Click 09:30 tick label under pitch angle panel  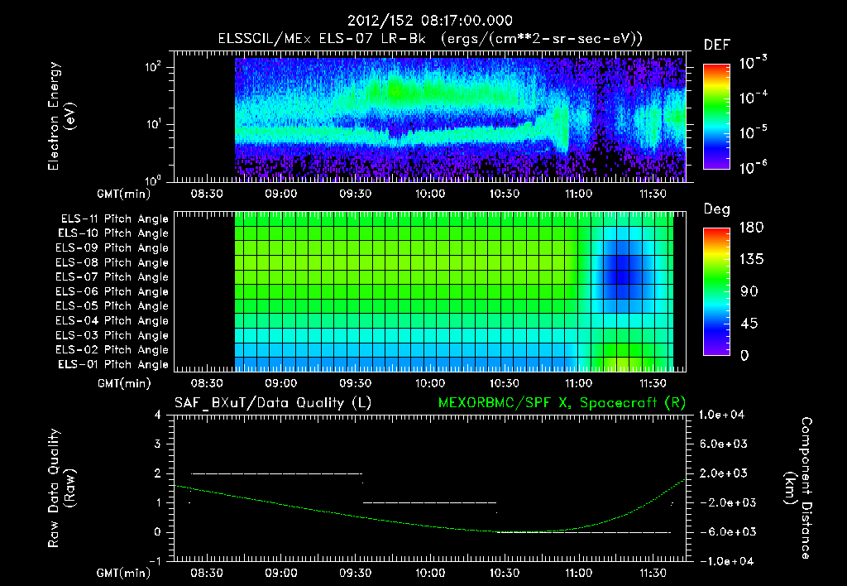(356, 384)
